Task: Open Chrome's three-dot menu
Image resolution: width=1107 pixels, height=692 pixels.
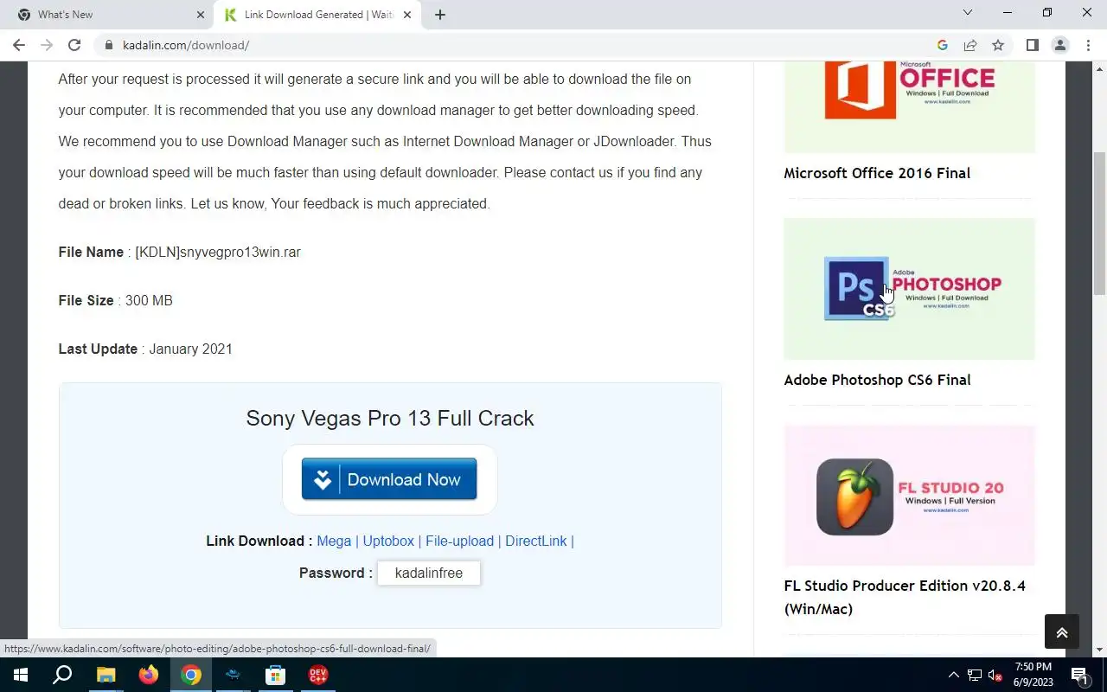Action: pyautogui.click(x=1088, y=45)
